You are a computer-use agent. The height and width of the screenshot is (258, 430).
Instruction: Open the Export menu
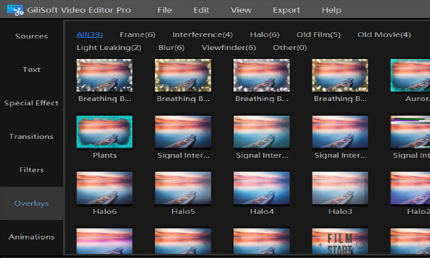click(286, 10)
